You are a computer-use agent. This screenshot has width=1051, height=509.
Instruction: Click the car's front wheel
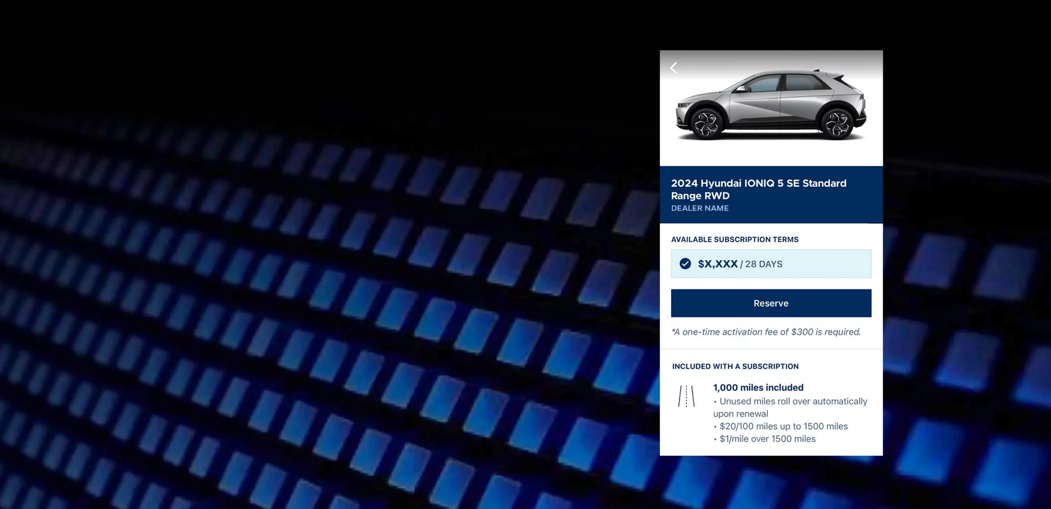(x=707, y=124)
